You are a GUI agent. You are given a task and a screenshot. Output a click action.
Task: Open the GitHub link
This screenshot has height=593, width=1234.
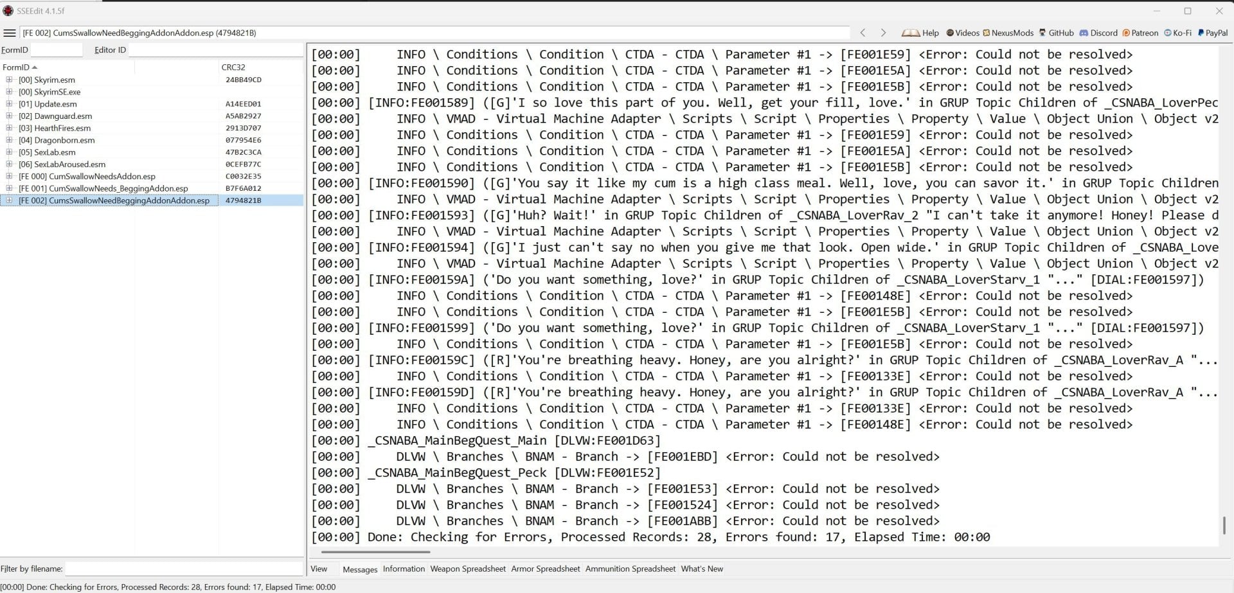1056,33
